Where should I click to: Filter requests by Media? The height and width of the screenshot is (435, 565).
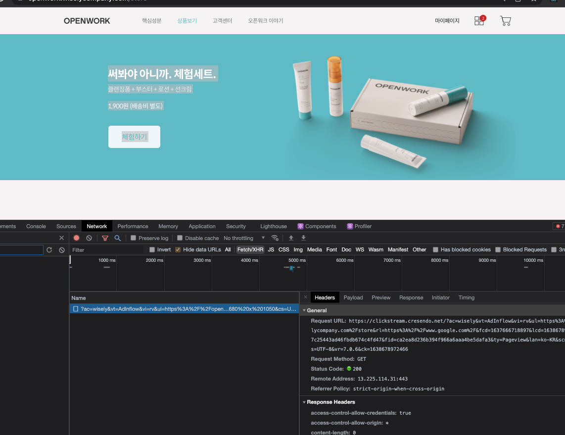coord(315,249)
